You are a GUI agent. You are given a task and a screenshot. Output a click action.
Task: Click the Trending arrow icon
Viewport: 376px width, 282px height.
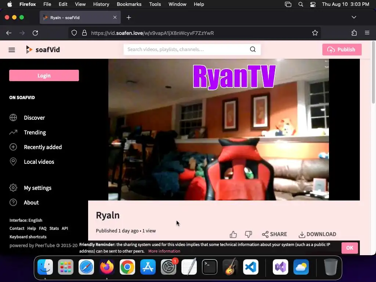point(13,132)
